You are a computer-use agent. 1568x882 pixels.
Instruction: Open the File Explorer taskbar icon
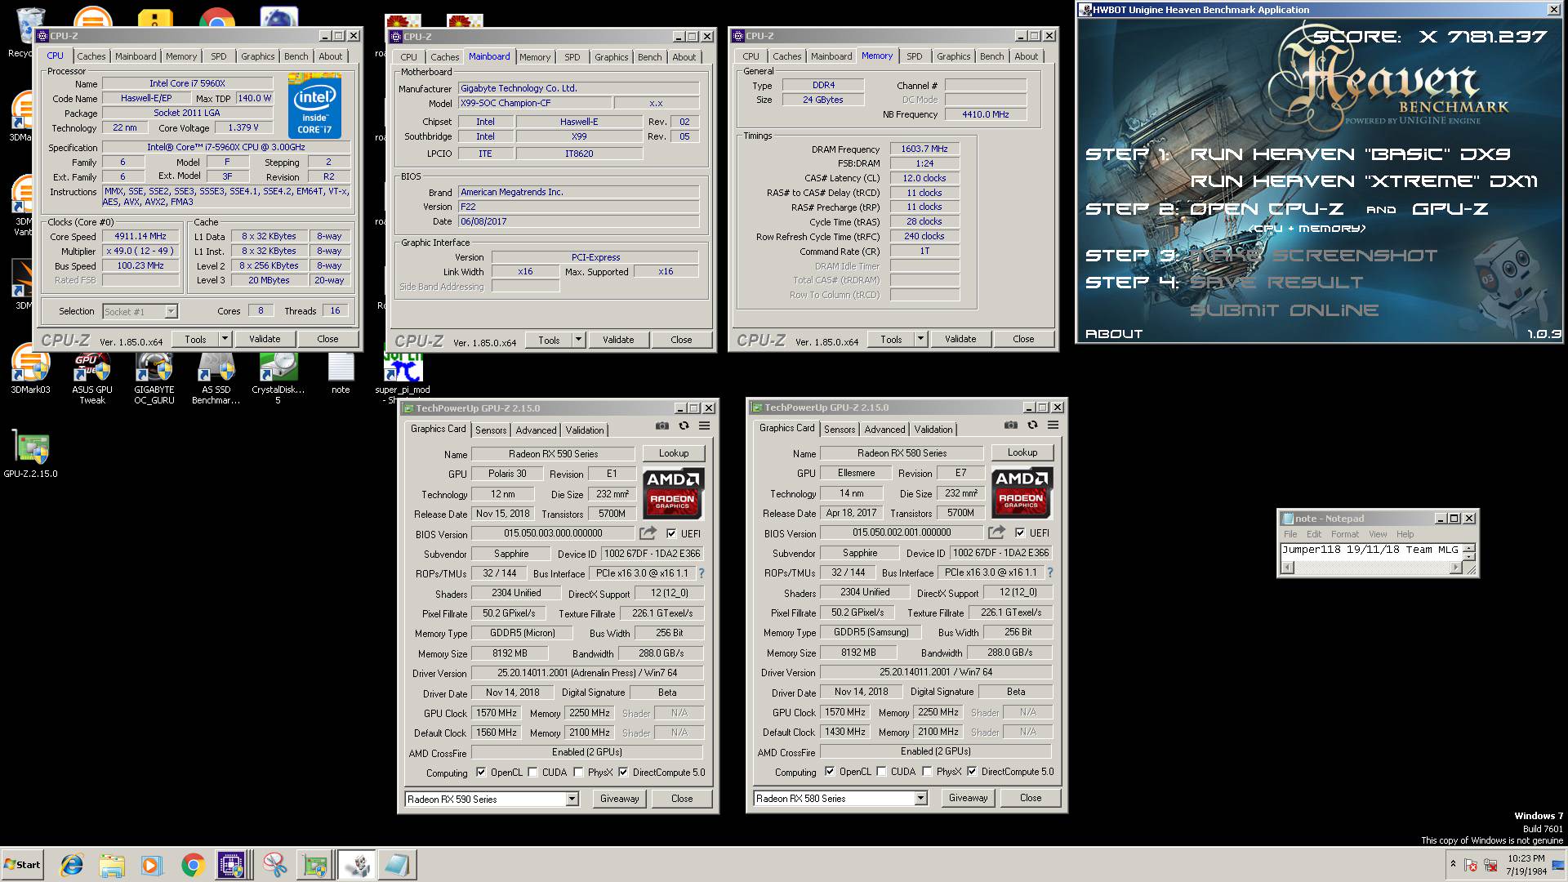[x=112, y=865]
